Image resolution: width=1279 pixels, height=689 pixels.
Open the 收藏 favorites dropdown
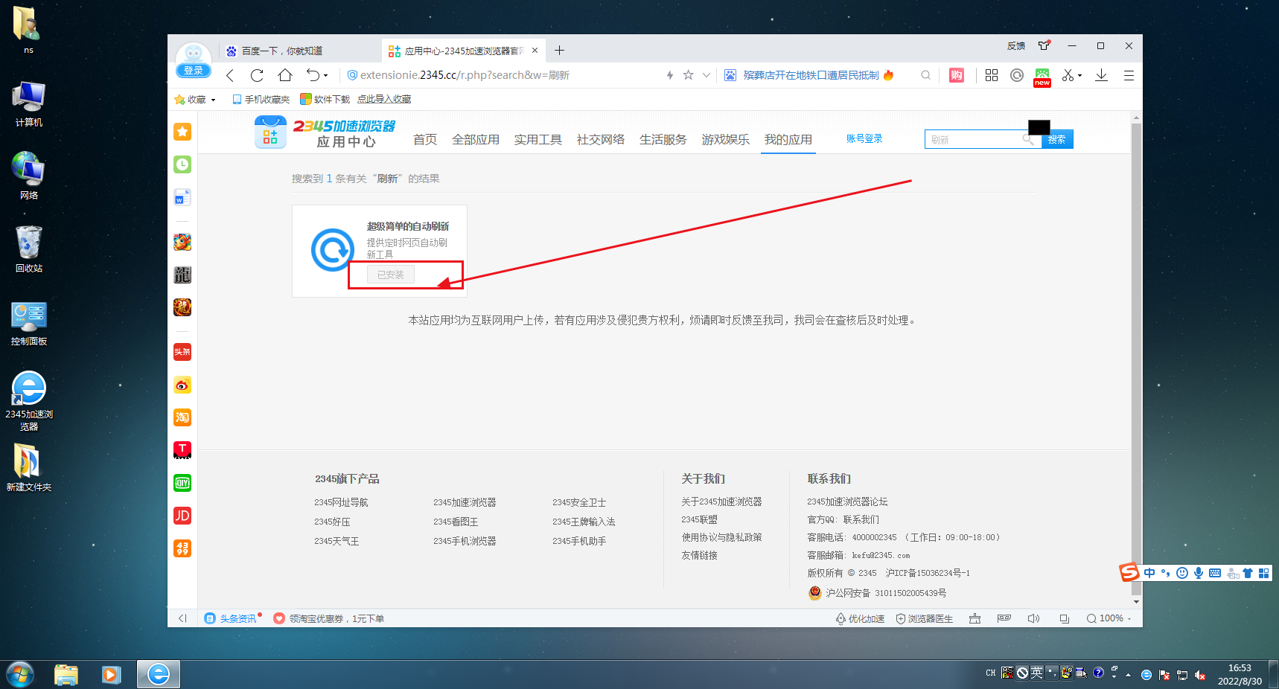[x=195, y=99]
